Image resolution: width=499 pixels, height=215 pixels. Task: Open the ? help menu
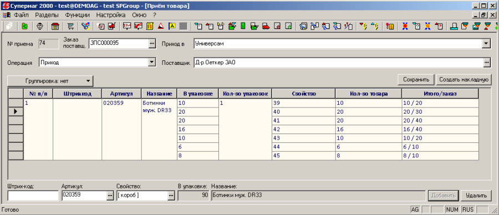(154, 15)
